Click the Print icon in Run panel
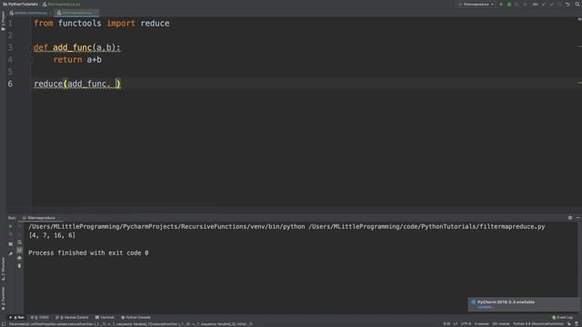Image resolution: width=582 pixels, height=327 pixels. click(x=19, y=258)
